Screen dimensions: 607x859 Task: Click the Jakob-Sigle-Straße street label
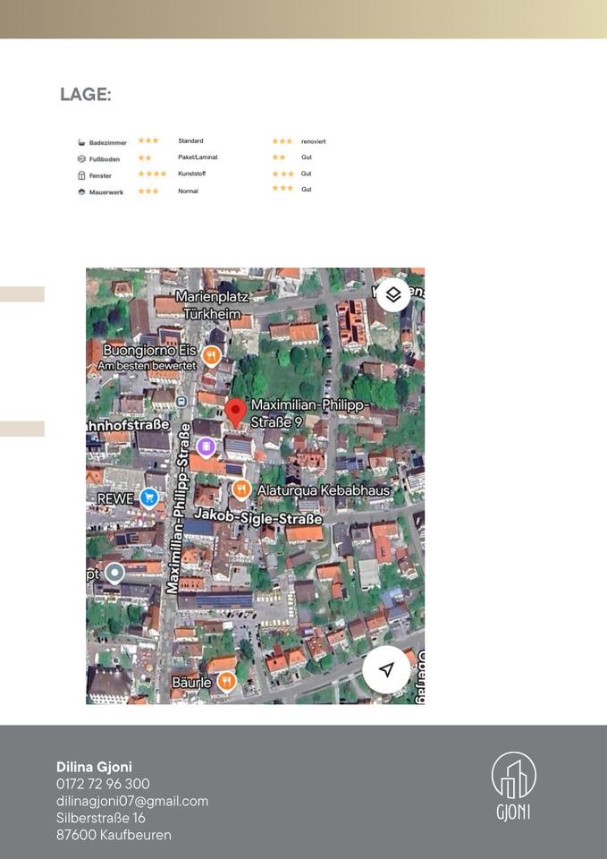[x=258, y=518]
